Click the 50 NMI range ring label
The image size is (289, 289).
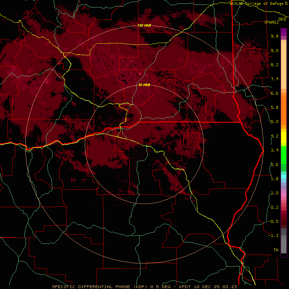point(144,85)
